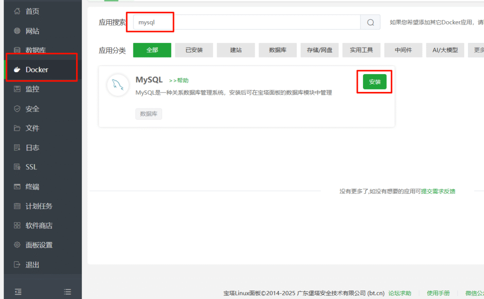Click the bottom-right list view icon

pos(67,291)
